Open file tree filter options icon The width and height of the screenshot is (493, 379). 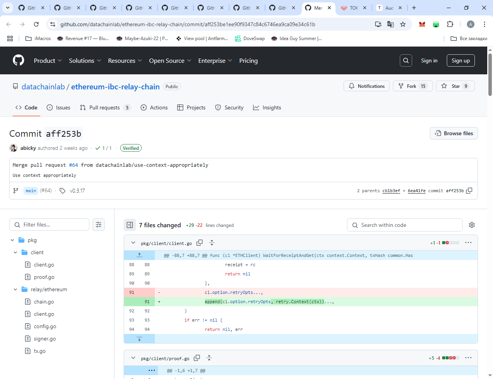click(99, 225)
